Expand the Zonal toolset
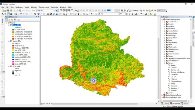This screenshot has height=110, width=195. pyautogui.click(x=165, y=93)
